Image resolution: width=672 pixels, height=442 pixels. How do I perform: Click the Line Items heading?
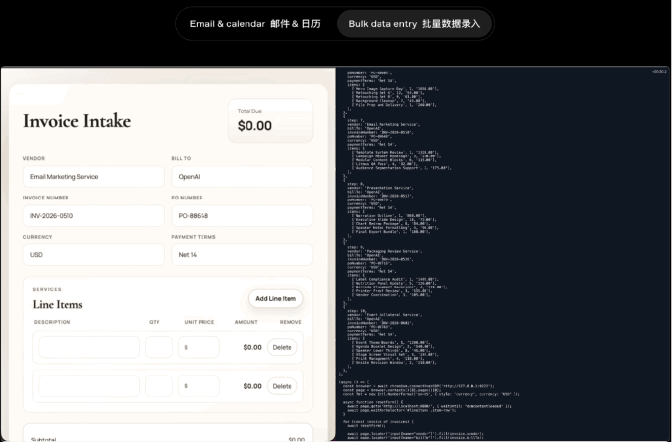click(x=57, y=304)
